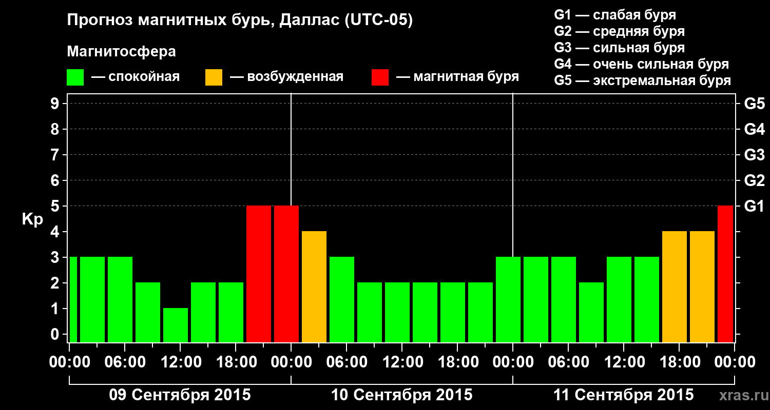Image resolution: width=770 pixels, height=410 pixels.
Task: Click the 10 Сентября 2015 date label
Action: [401, 395]
